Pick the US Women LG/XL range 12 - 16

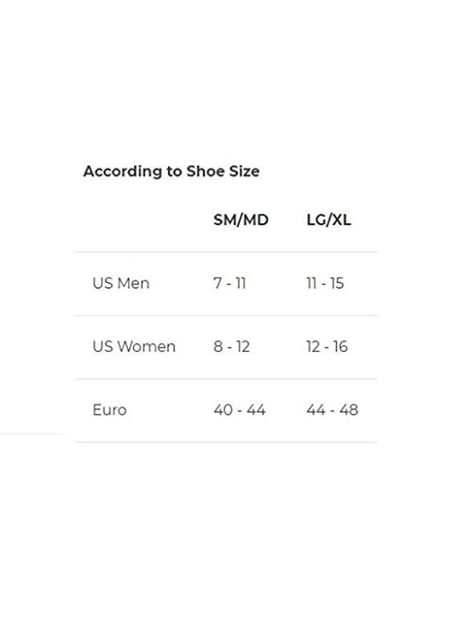pyautogui.click(x=327, y=347)
